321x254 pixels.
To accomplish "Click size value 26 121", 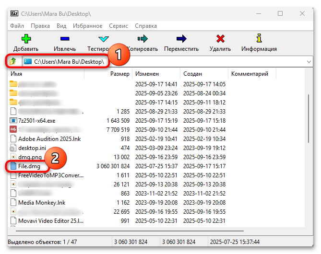I will coord(122,184).
